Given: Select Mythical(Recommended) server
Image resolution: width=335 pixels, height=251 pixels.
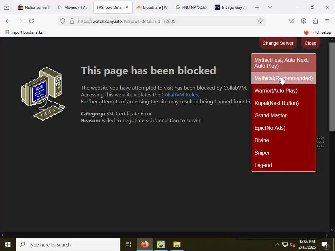Looking at the screenshot, I should click(x=284, y=78).
